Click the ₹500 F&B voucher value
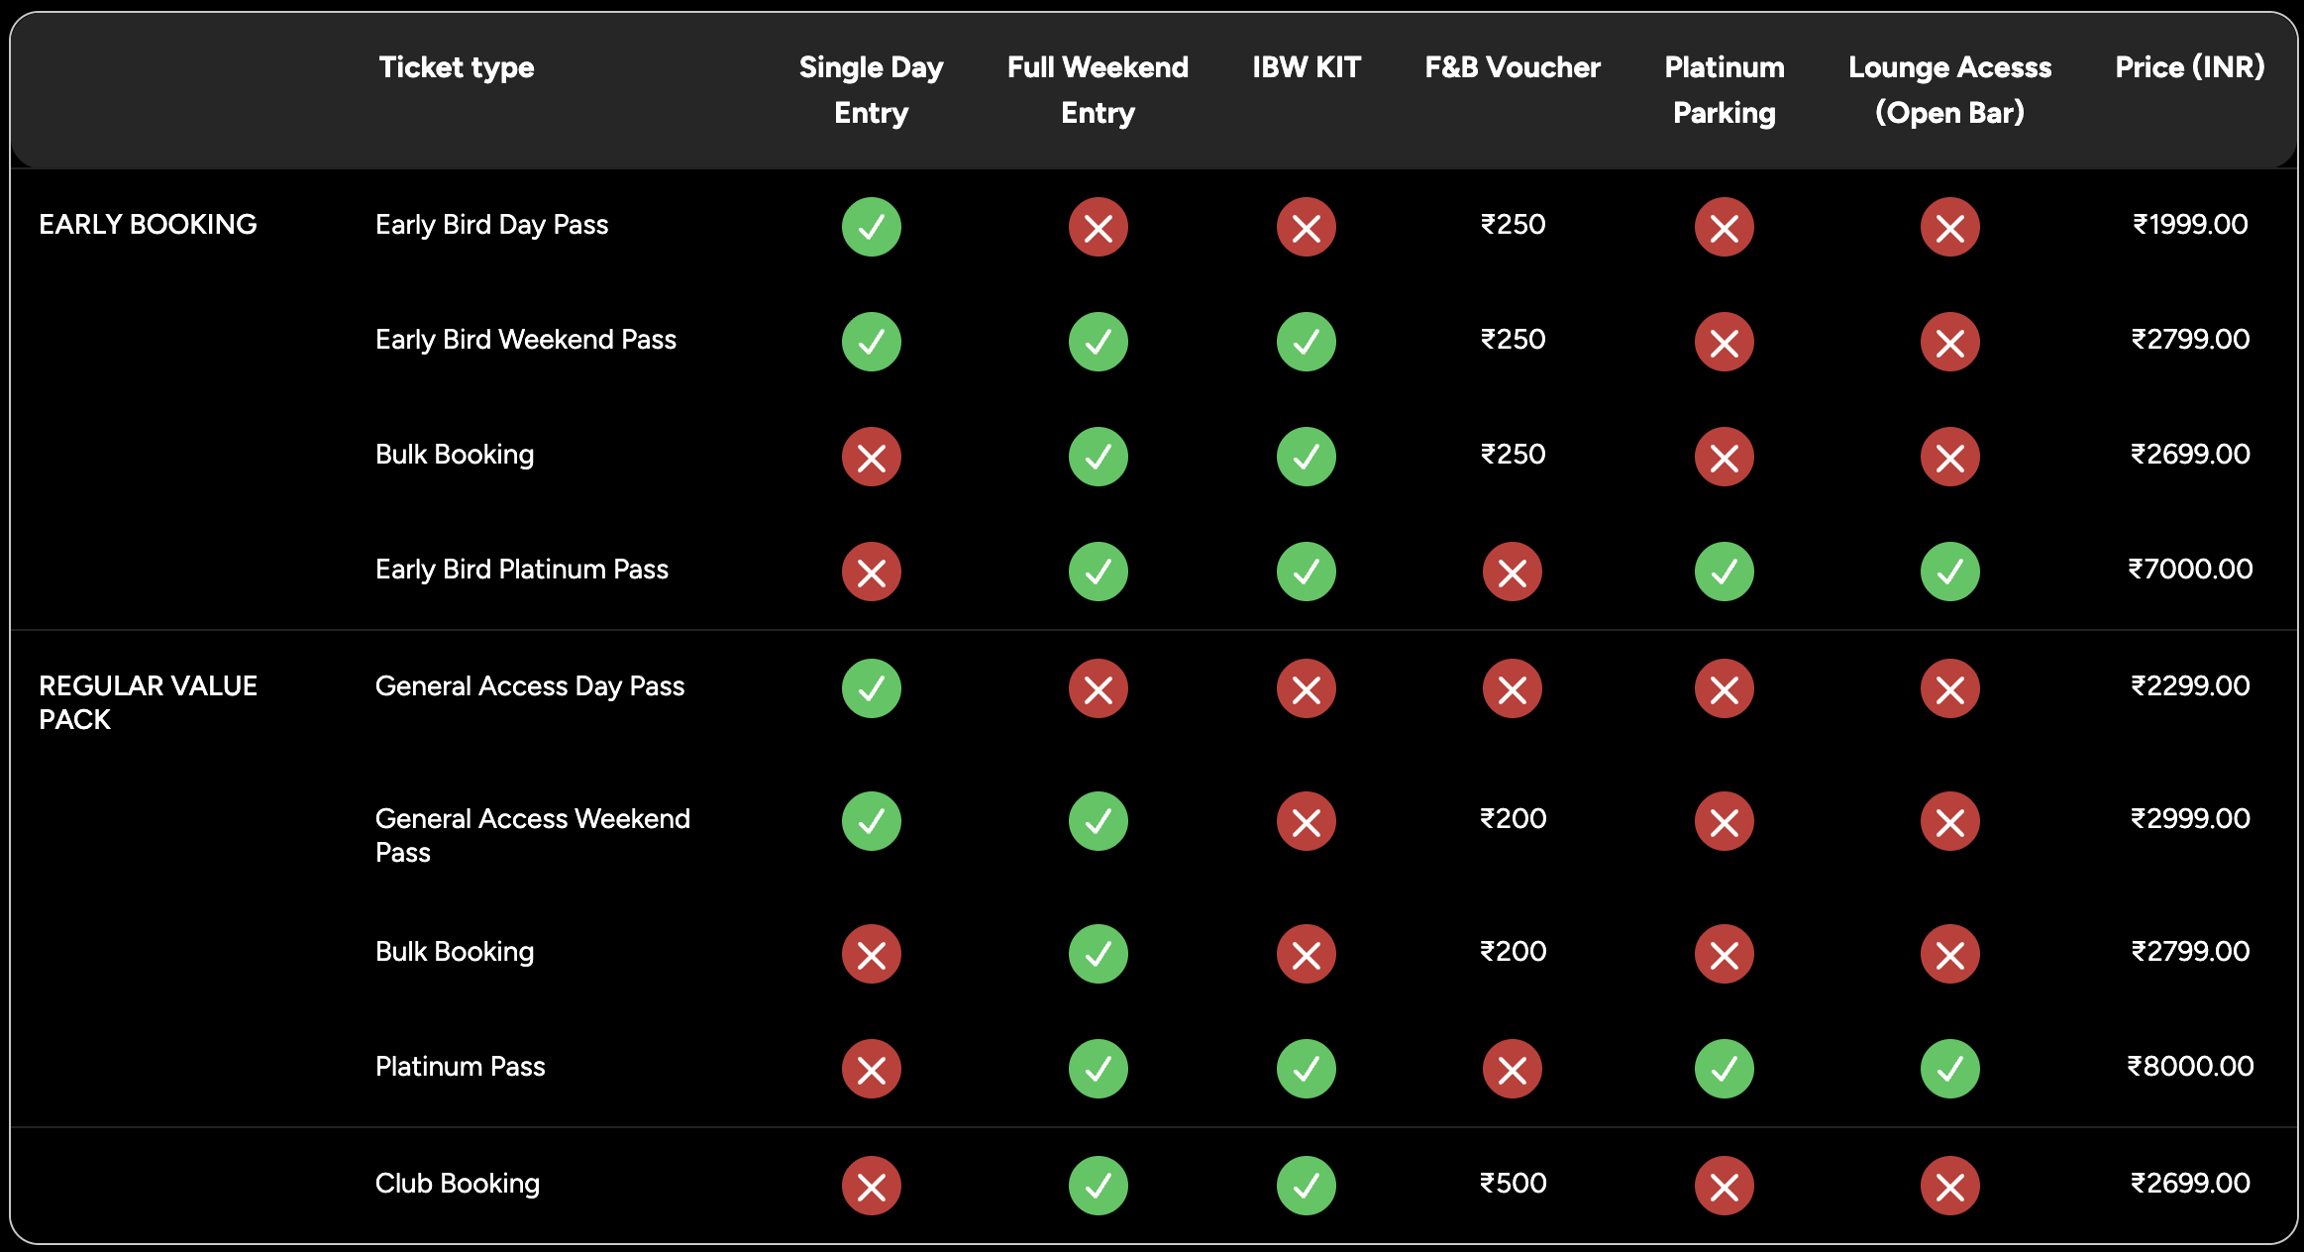Viewport: 2304px width, 1252px height. click(x=1513, y=1184)
